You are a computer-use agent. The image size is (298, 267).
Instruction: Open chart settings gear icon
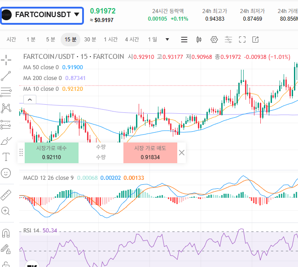pyautogui.click(x=214, y=40)
